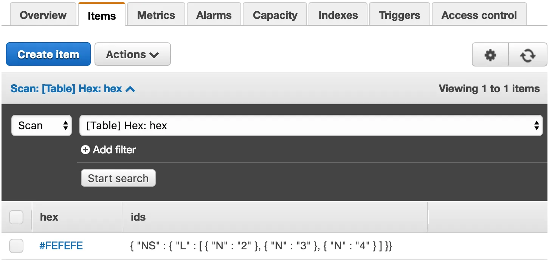Switch to the Overview tab
The width and height of the screenshot is (552, 272).
[43, 15]
